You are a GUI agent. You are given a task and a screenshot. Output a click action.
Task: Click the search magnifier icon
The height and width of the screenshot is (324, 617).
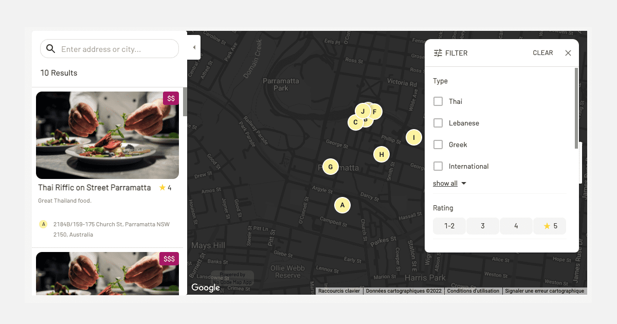[x=50, y=49]
